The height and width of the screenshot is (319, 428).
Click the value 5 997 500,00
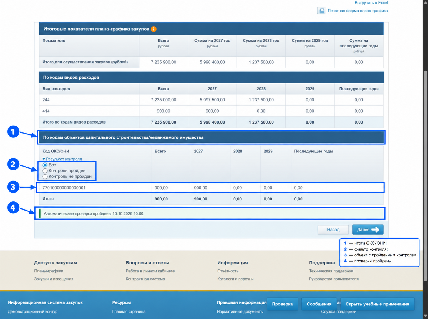212,100
